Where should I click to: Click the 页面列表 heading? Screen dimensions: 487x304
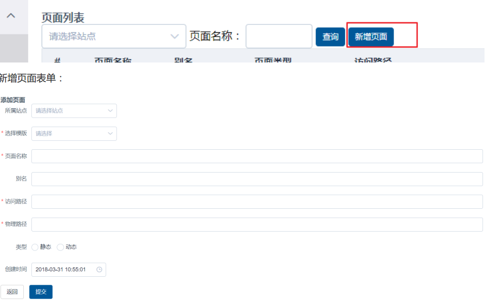click(63, 18)
